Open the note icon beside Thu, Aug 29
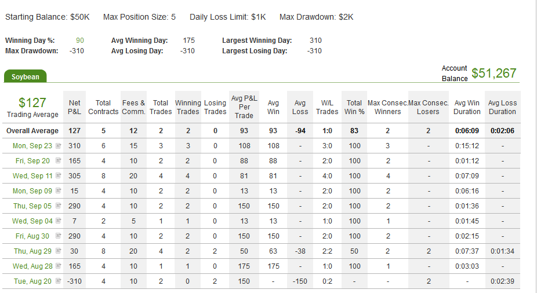 58,251
